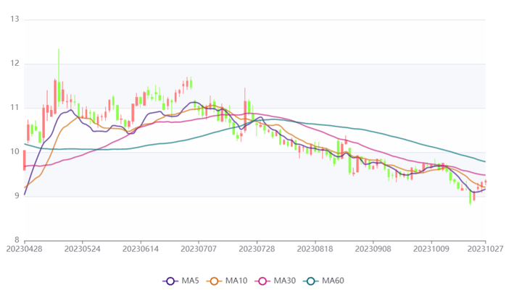Click the 20231009 date axis label

pos(431,249)
